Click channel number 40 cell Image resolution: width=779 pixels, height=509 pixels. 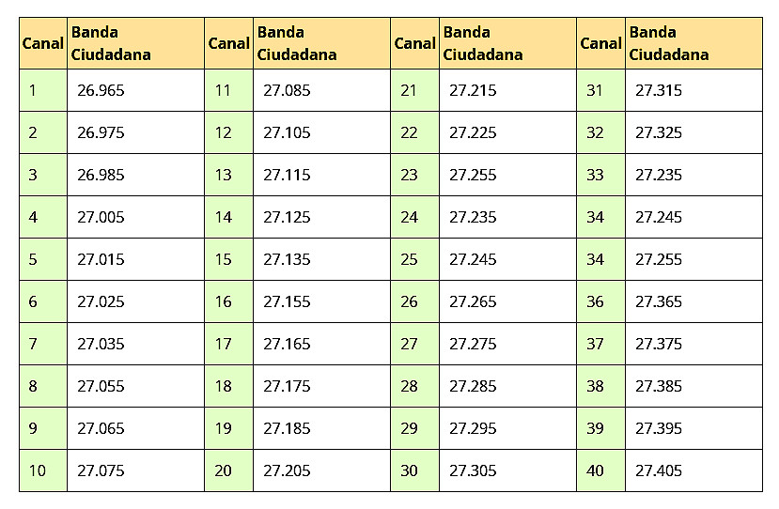(595, 470)
